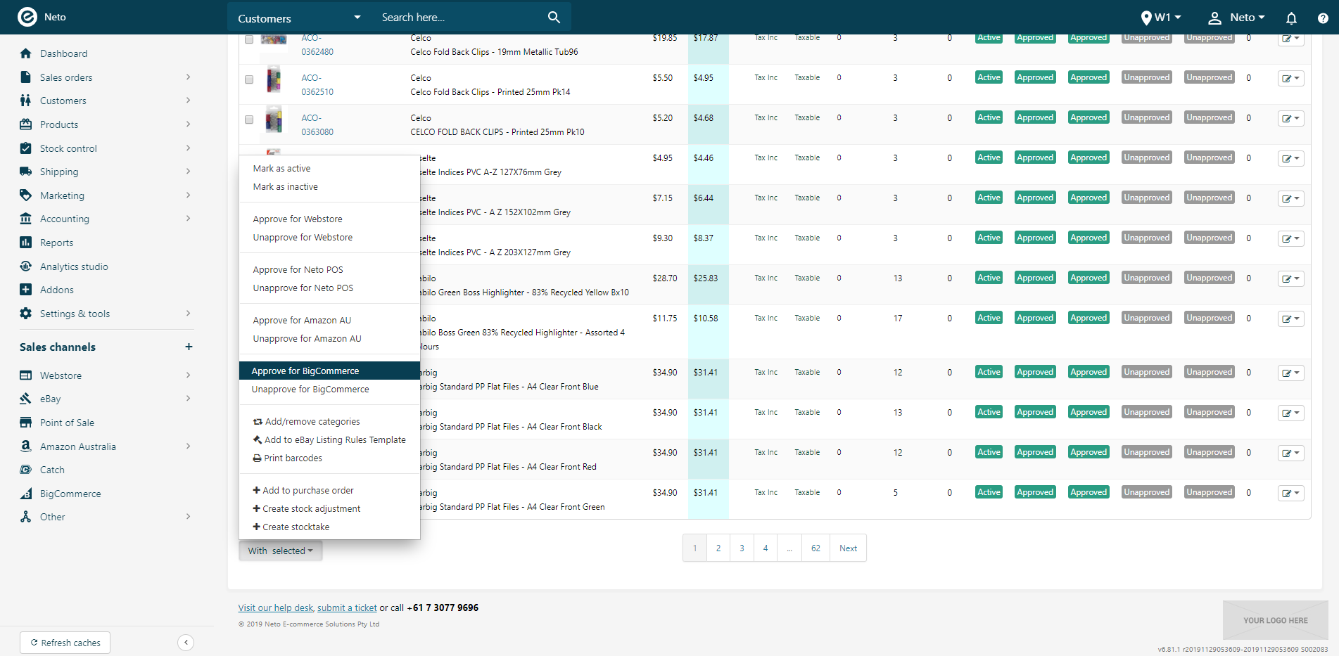Click the Addons plus icon
Viewport: 1339px width, 656px height.
point(26,290)
